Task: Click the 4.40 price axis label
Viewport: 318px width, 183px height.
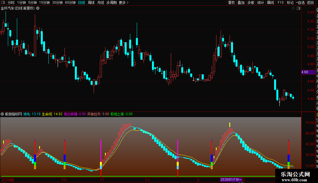Action: pyautogui.click(x=310, y=99)
